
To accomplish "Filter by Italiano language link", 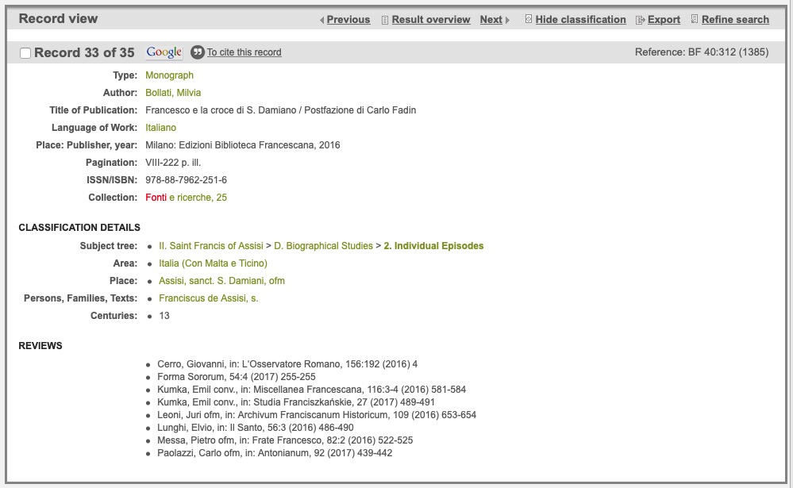I will (x=160, y=128).
